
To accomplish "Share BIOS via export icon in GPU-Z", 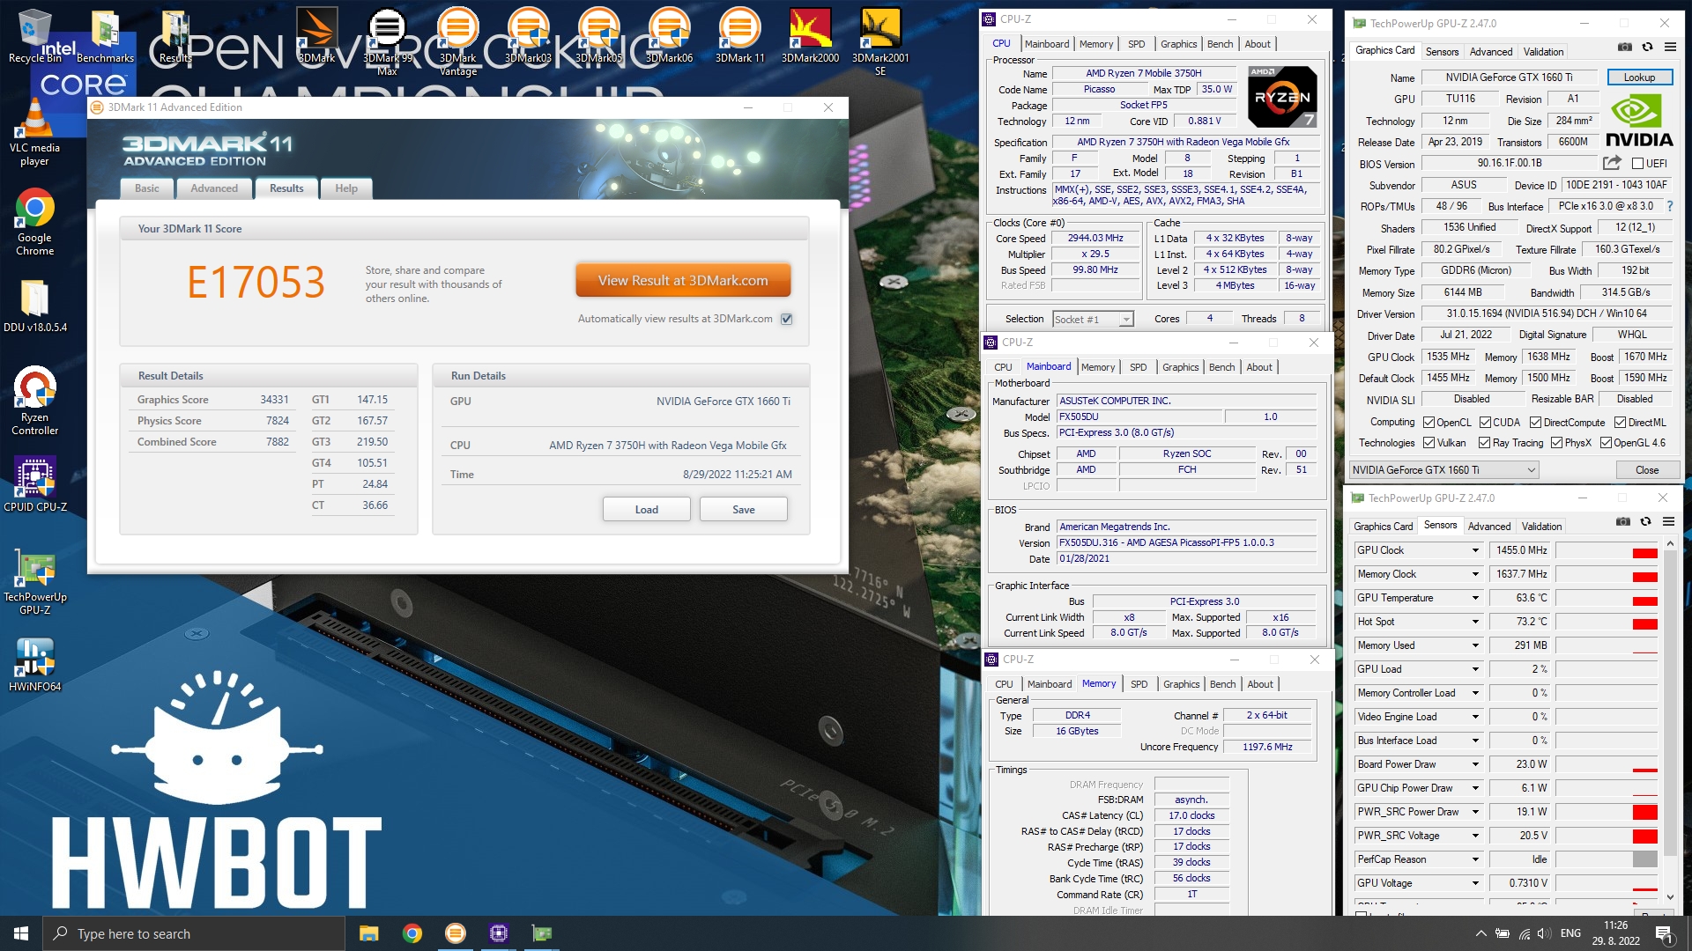I will 1612,163.
